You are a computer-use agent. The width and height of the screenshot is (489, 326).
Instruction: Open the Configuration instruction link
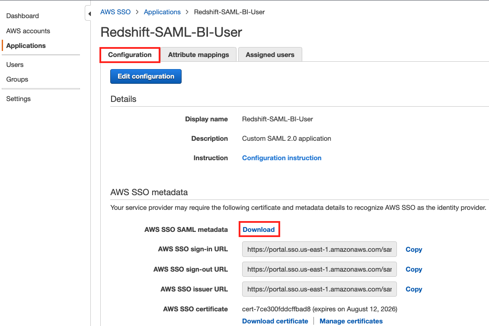coord(281,158)
